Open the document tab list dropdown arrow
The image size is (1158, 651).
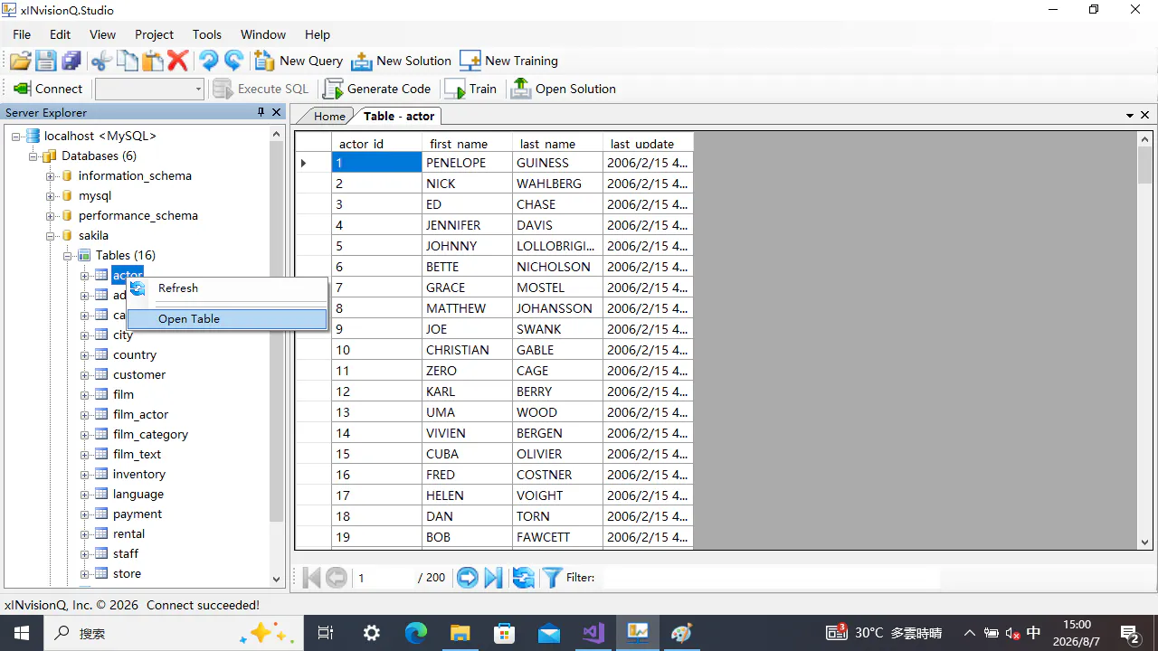click(x=1130, y=116)
